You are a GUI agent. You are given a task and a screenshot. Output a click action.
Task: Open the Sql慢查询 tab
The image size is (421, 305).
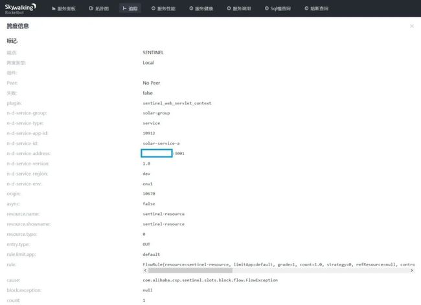pyautogui.click(x=278, y=8)
